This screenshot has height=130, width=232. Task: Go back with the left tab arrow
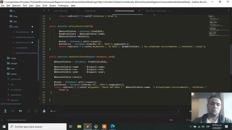(x=44, y=10)
